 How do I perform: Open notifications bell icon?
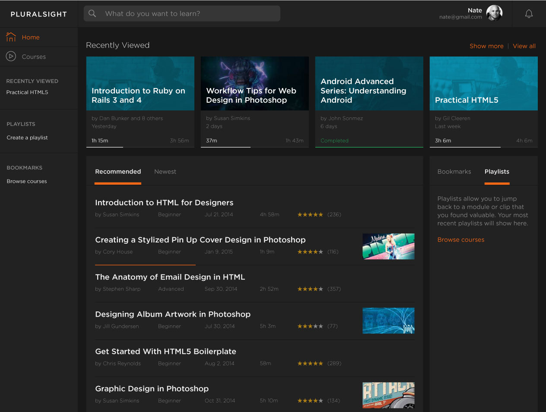[529, 14]
